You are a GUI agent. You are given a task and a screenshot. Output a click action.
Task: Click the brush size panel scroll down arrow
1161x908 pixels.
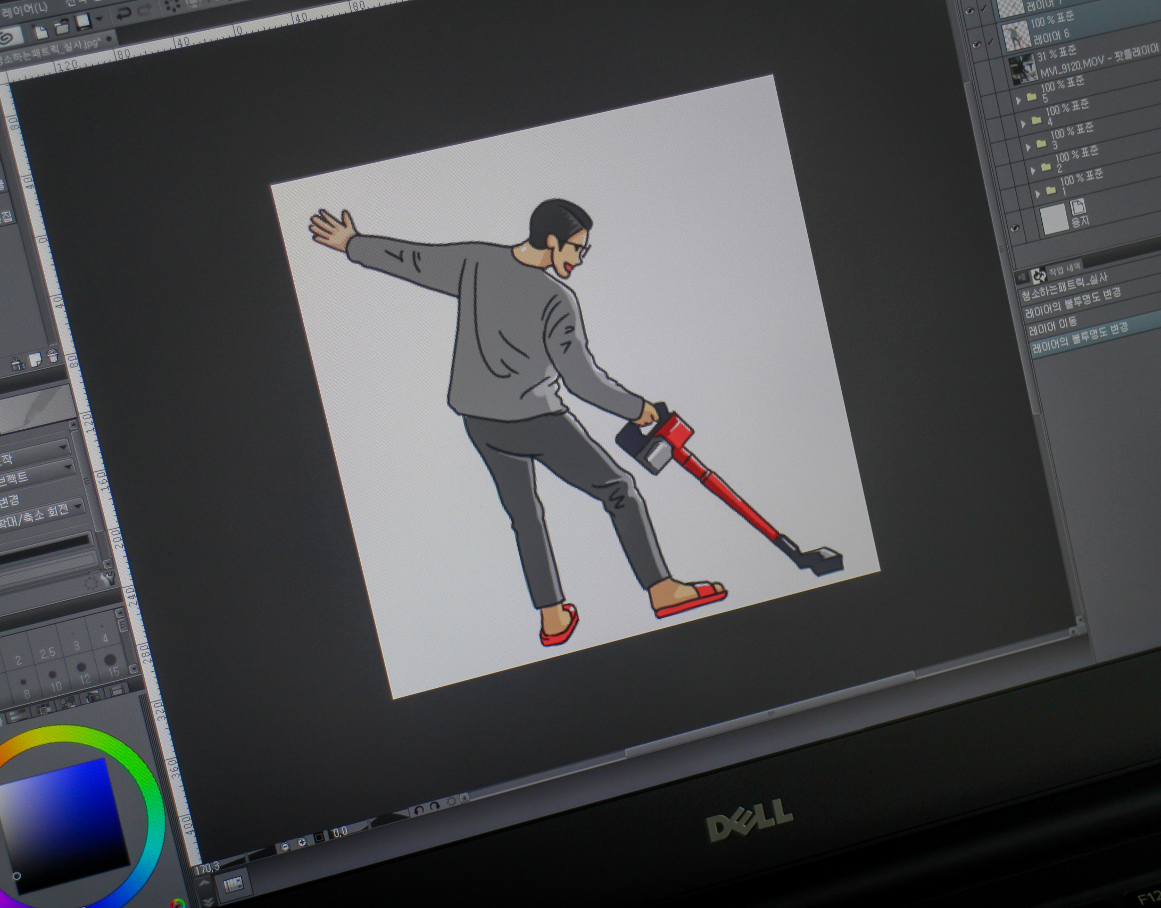[133, 669]
